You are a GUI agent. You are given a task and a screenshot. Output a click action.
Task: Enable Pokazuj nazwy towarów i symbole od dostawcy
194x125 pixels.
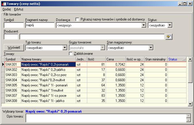pyautogui.click(x=77, y=19)
